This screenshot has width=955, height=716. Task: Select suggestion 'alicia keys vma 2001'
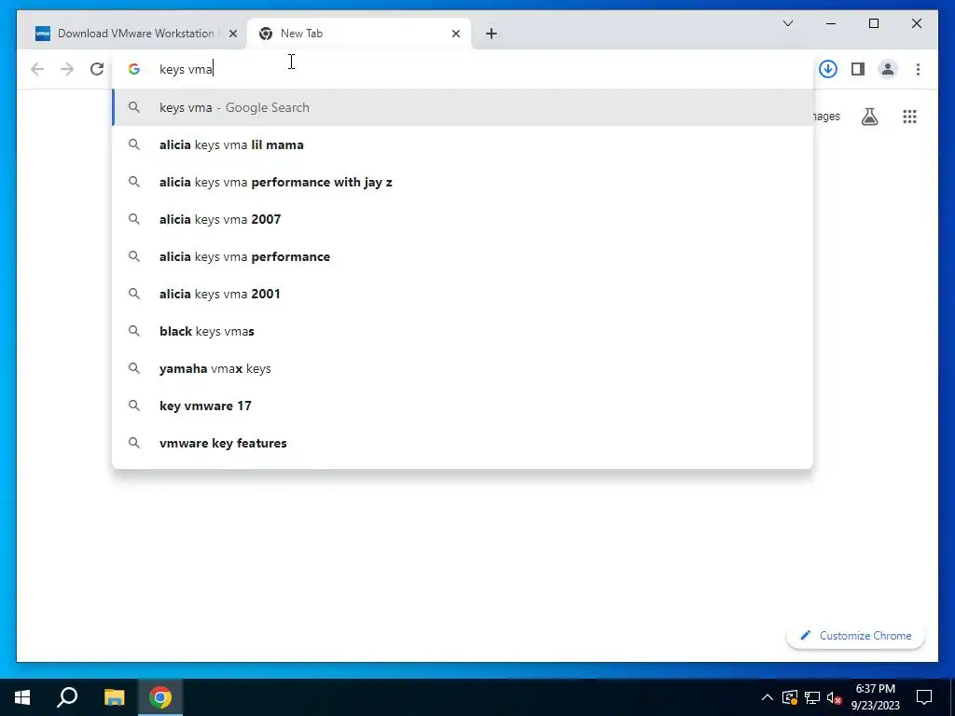point(463,294)
